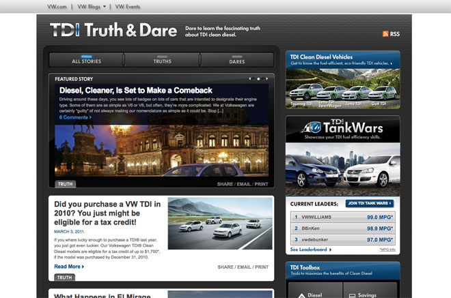451x298 pixels.
Task: Click the orange RSS feed icon
Action: click(x=385, y=34)
